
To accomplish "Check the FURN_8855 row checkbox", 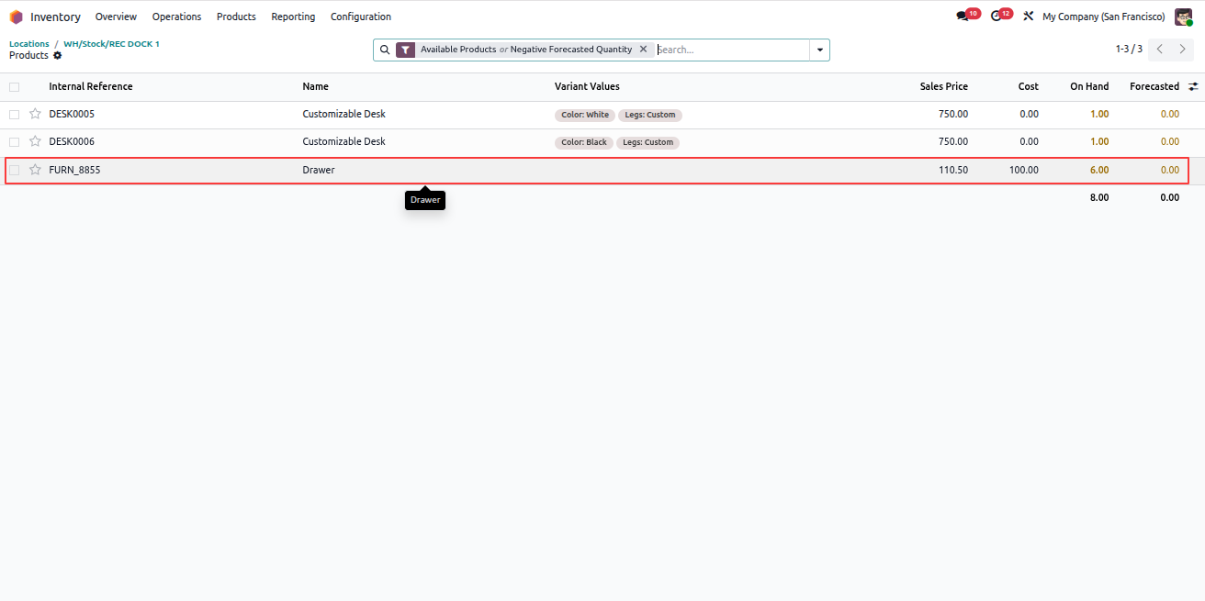I will click(14, 170).
